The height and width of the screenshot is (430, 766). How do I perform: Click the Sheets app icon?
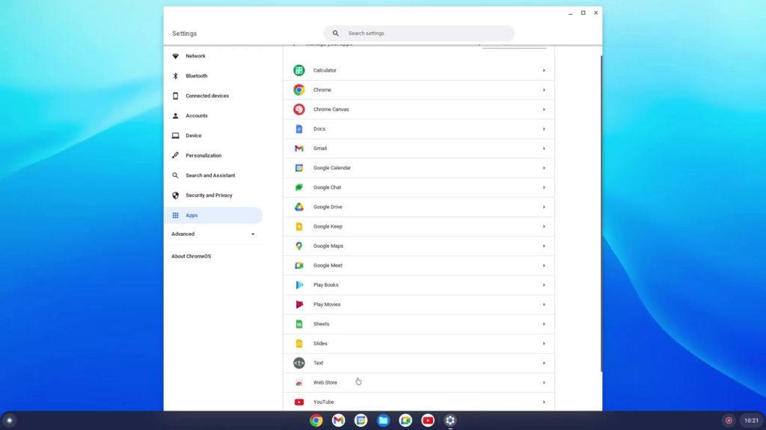point(299,324)
